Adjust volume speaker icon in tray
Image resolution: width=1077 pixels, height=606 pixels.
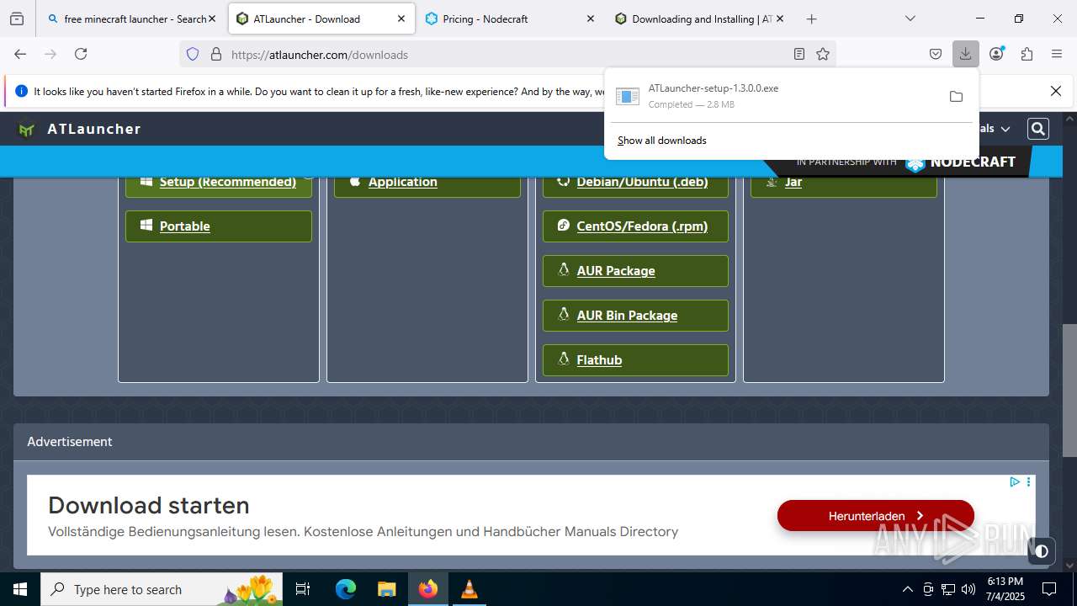pyautogui.click(x=968, y=589)
